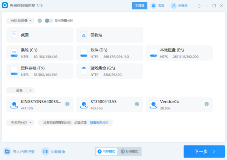This screenshot has width=227, height=160.
Task: Click the refresh partitions icon
Action: tap(40, 20)
